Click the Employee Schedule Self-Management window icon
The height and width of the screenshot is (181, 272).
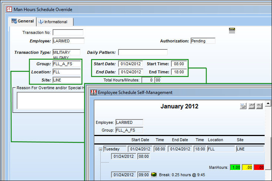(94, 92)
